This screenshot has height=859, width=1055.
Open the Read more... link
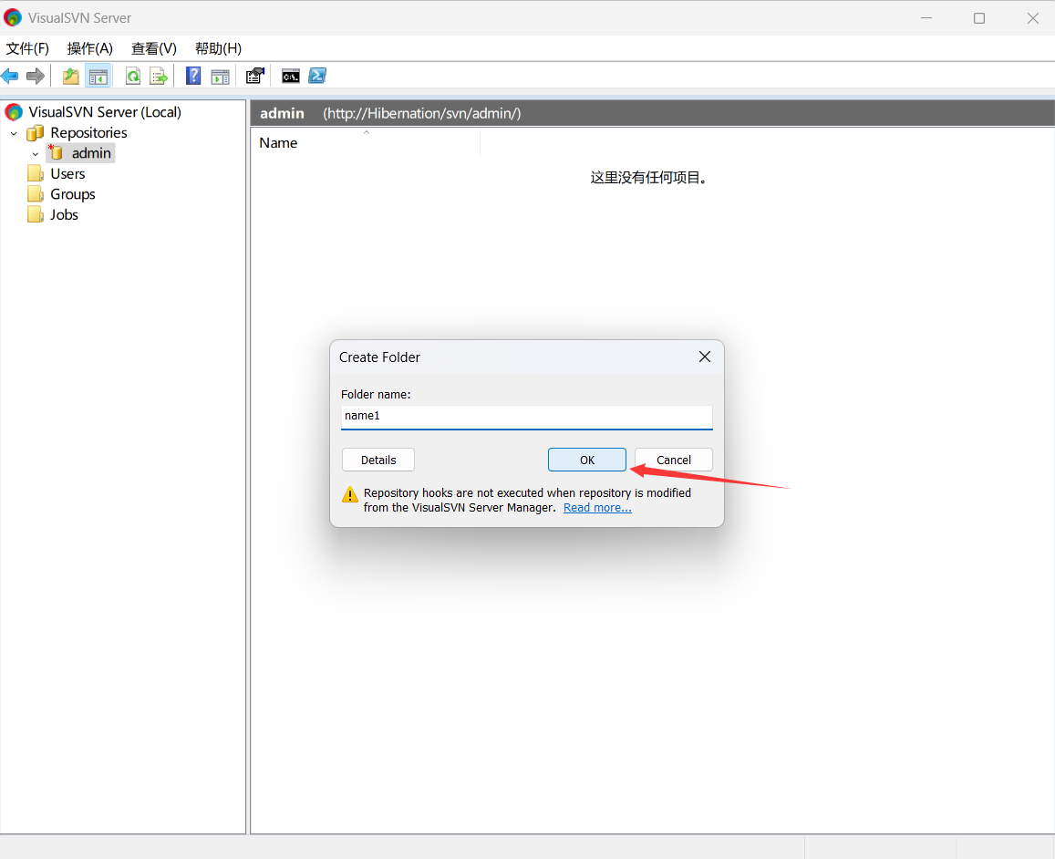pyautogui.click(x=597, y=508)
